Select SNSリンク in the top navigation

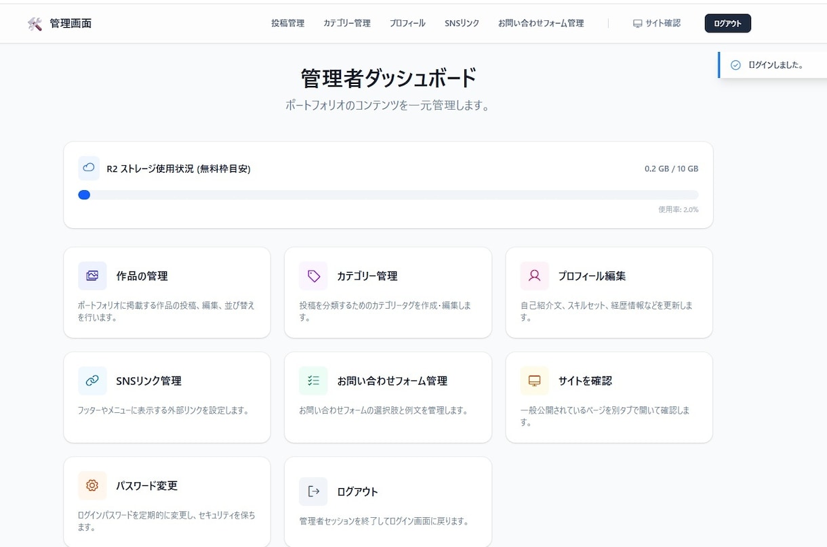(462, 24)
